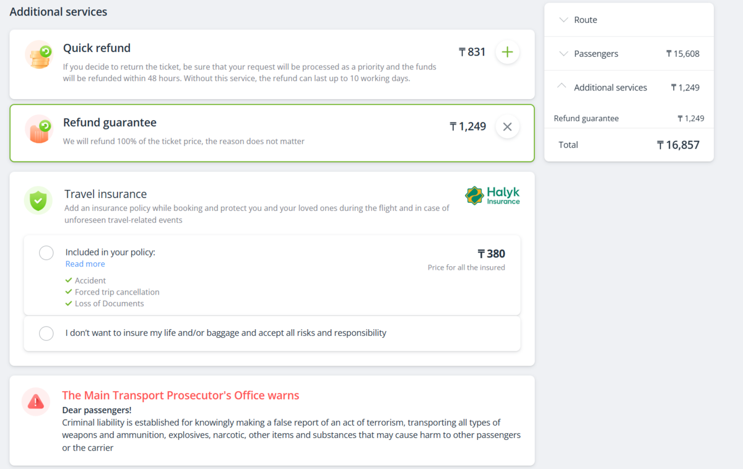Click the Passengers label in summary panel
Screen dimensions: 743x469
pyautogui.click(x=596, y=54)
